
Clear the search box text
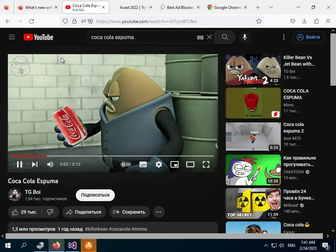209,37
